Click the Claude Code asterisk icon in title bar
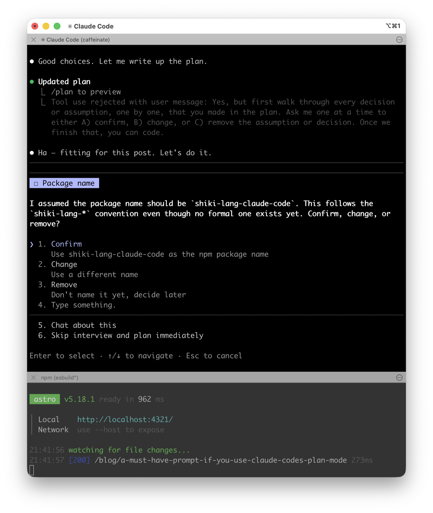The height and width of the screenshot is (513, 433). pos(70,26)
